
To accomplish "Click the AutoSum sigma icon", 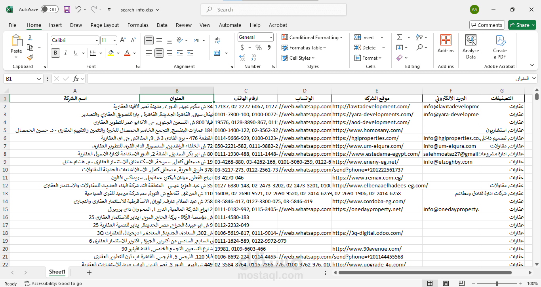I will point(400,38).
